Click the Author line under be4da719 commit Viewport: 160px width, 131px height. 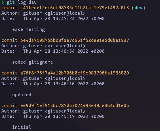pos(43,46)
